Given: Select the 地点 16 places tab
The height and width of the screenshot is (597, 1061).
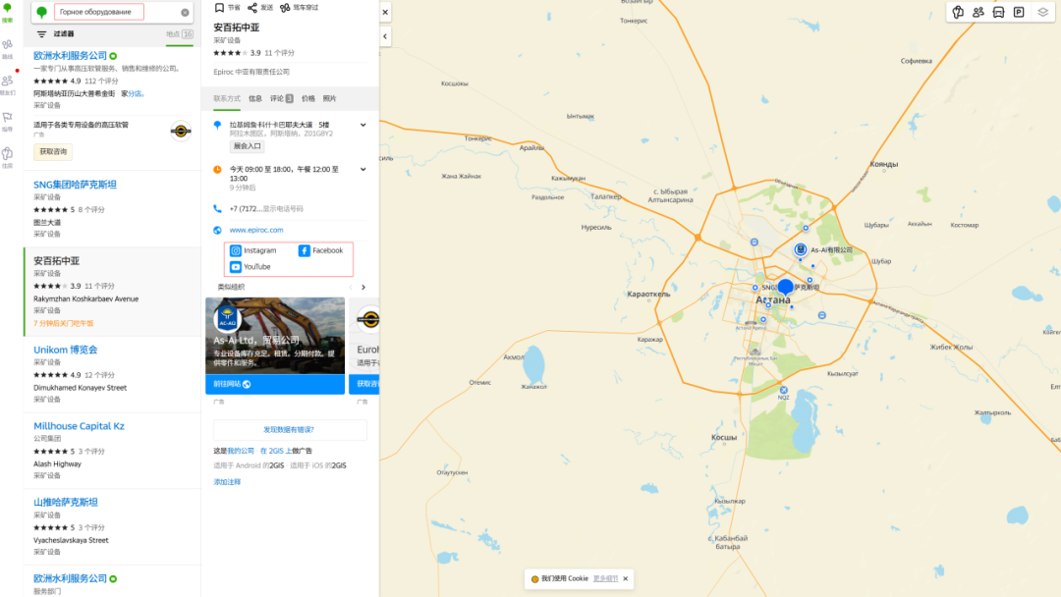Looking at the screenshot, I should pos(180,33).
